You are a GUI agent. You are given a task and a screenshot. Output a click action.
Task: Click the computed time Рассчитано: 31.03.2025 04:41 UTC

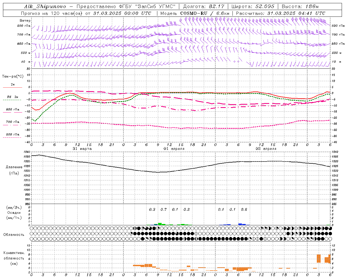click(x=281, y=13)
